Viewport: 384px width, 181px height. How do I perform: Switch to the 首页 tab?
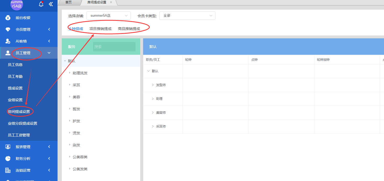69,2
